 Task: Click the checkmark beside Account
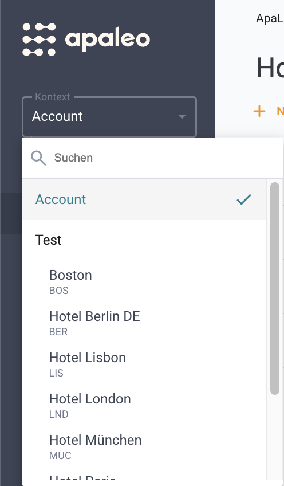(x=244, y=199)
